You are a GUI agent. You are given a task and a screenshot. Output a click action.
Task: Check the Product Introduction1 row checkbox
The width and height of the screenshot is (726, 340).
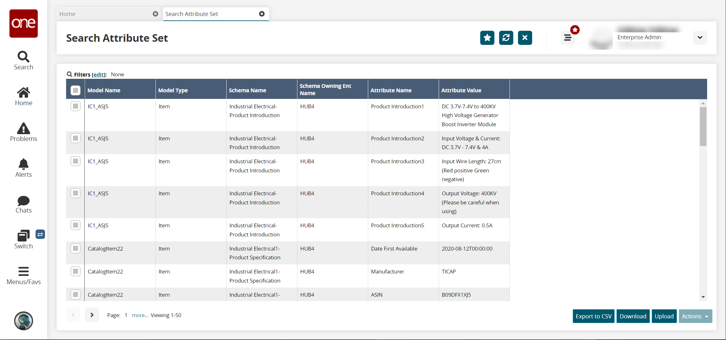pos(76,106)
